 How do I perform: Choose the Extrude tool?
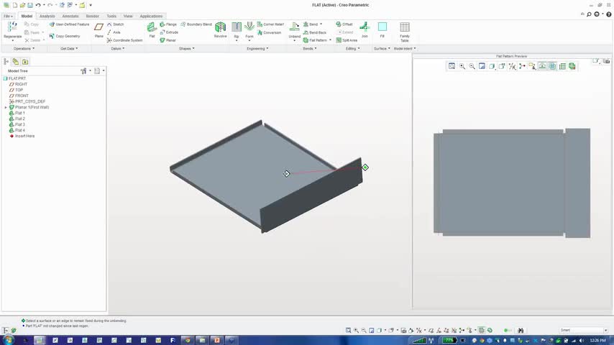(x=169, y=32)
